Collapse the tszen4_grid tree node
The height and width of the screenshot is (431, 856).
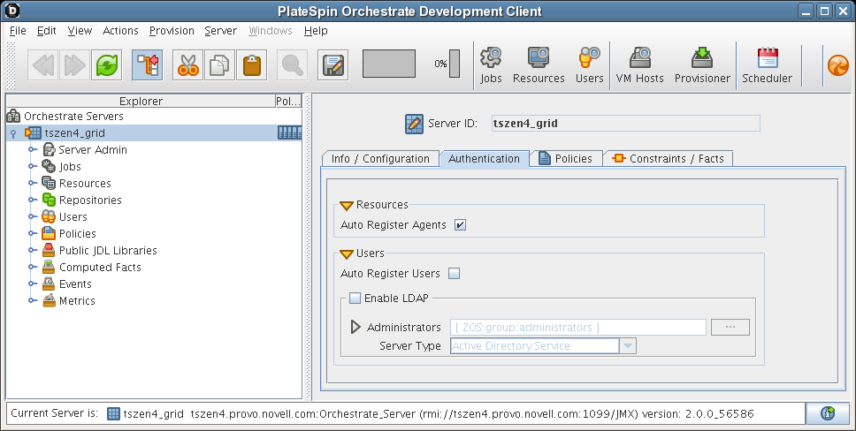(13, 133)
